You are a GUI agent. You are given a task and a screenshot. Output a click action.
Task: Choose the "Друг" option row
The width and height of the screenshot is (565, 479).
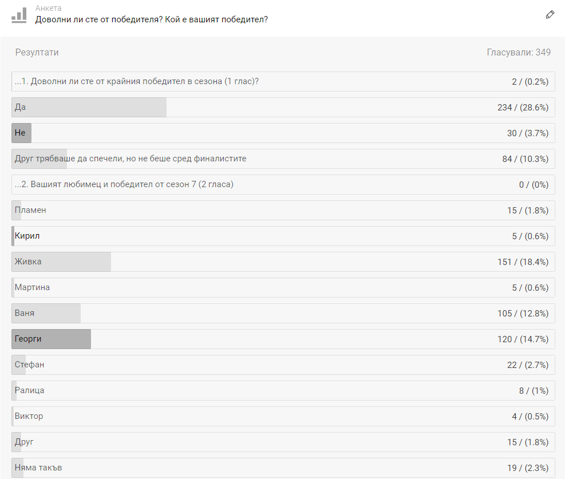pos(283,442)
